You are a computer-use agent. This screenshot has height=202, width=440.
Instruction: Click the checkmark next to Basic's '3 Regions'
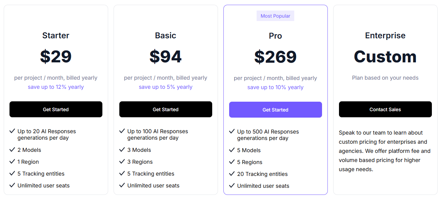122,162
